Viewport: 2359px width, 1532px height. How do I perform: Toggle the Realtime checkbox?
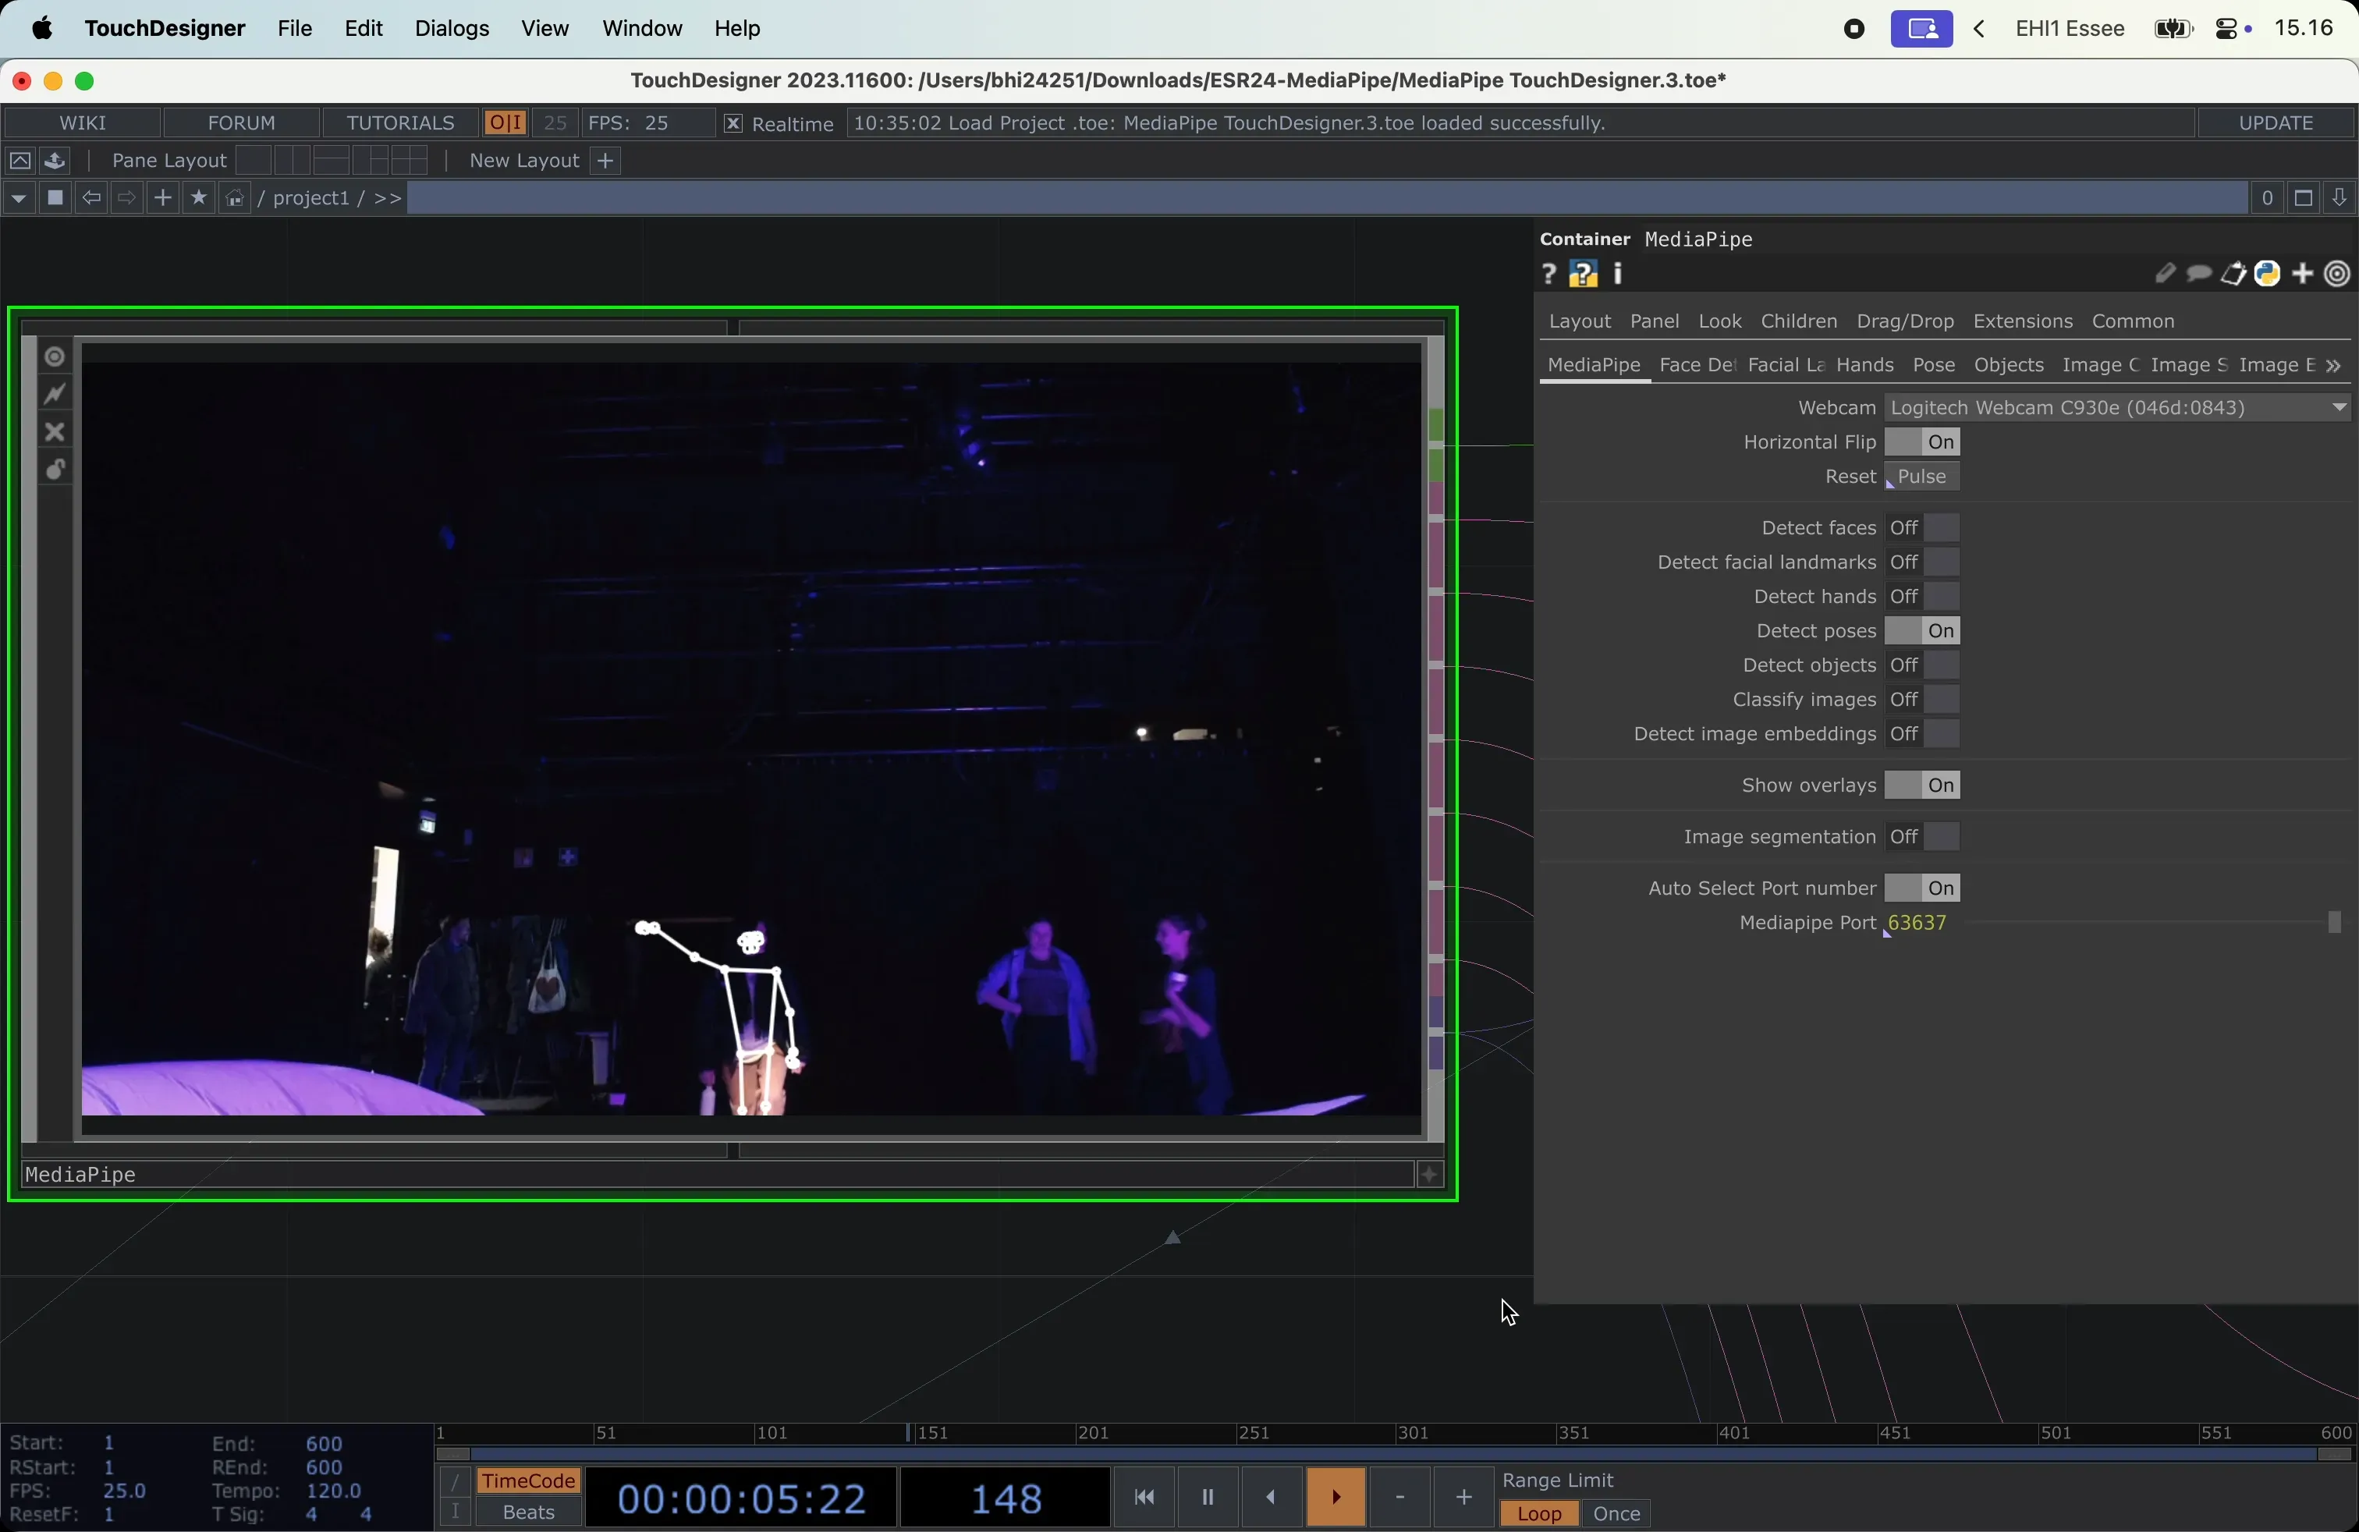click(x=733, y=124)
